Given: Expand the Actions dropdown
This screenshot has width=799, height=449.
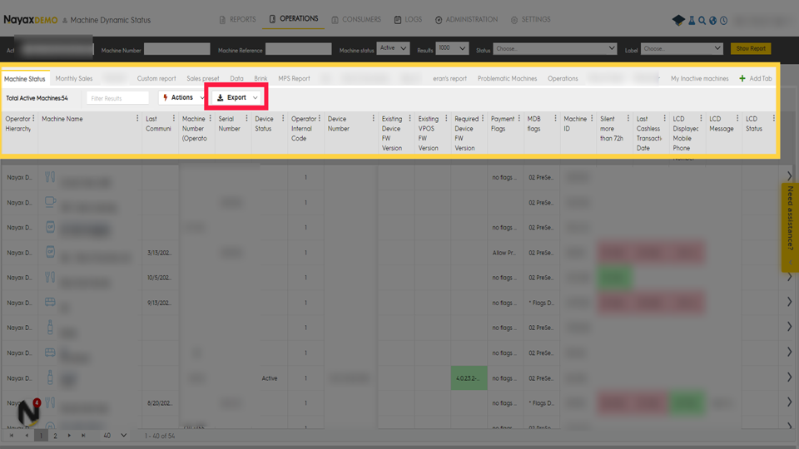Looking at the screenshot, I should pyautogui.click(x=182, y=98).
